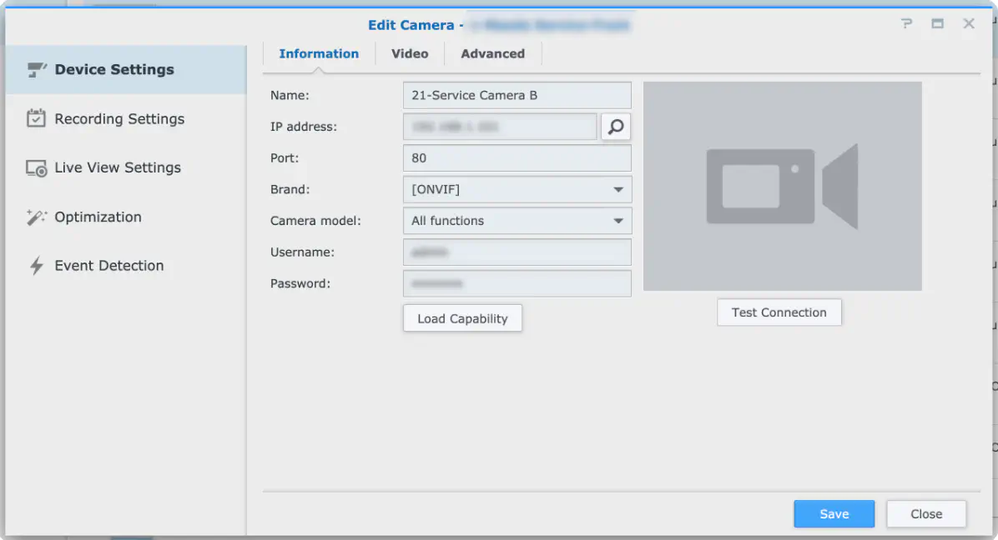Maximize the Edit Camera dialog window
This screenshot has width=998, height=540.
(x=938, y=23)
